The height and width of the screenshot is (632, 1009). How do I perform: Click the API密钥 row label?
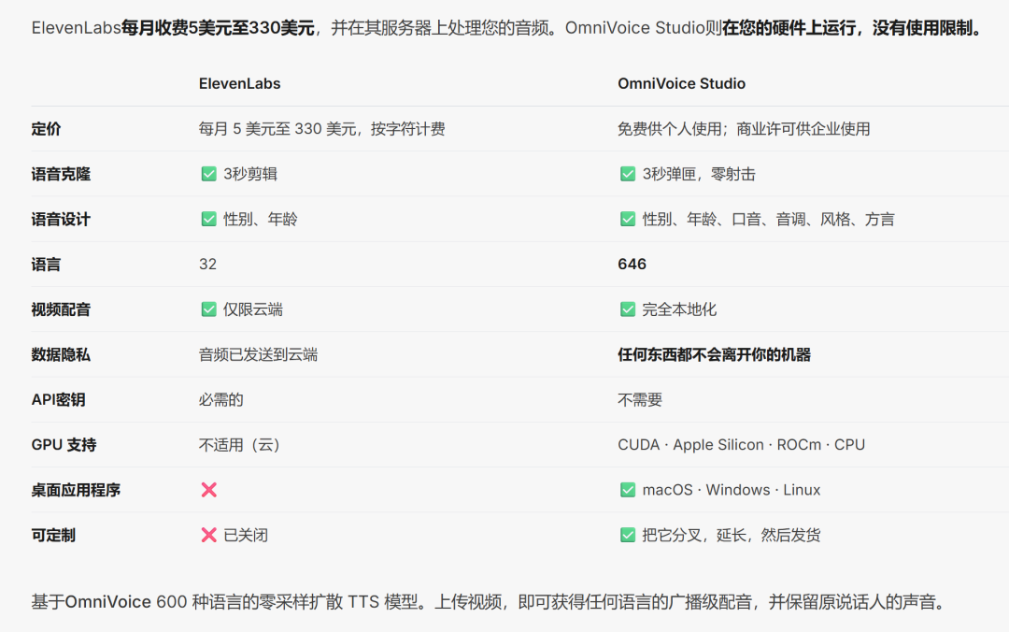(x=58, y=399)
